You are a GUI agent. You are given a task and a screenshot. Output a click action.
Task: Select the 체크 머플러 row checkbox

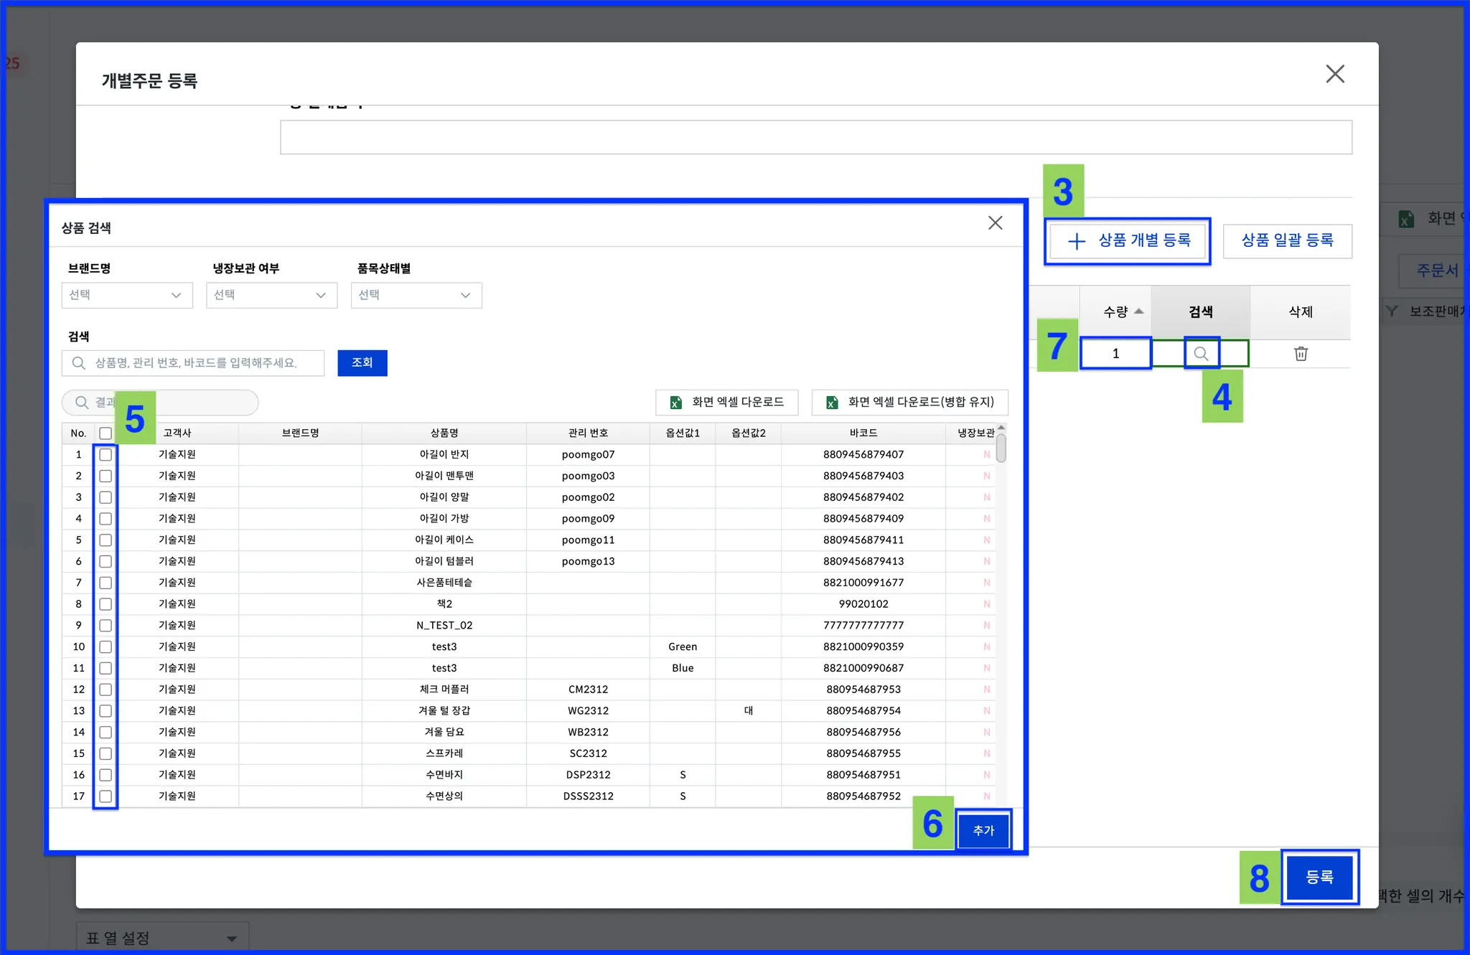(106, 690)
